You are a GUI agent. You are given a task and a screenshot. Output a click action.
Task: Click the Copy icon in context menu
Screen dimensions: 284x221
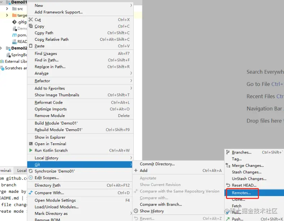pos(31,26)
